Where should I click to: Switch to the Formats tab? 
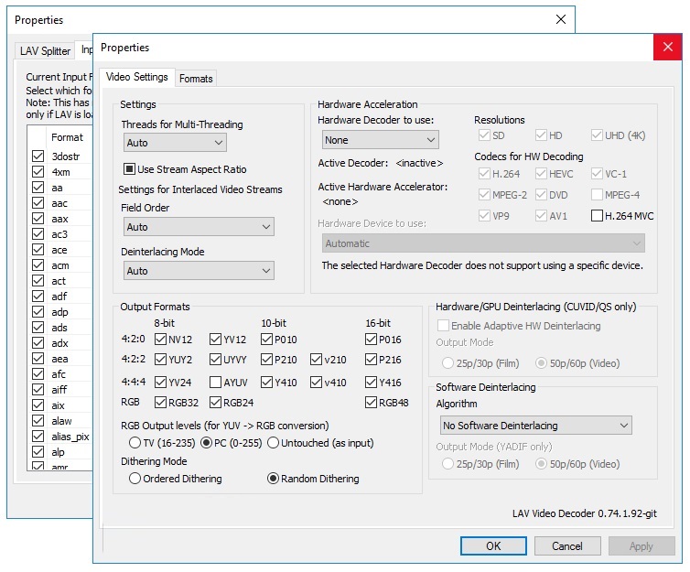[196, 79]
